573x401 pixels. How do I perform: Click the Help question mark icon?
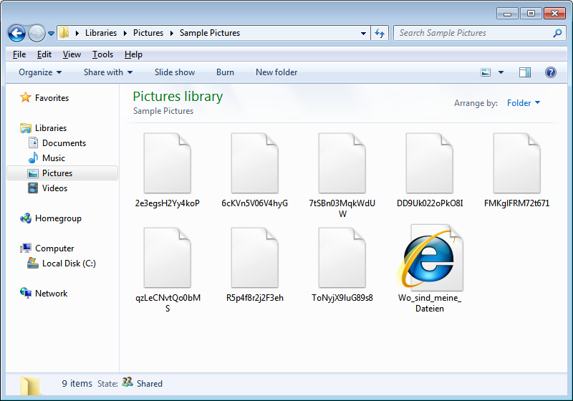[550, 72]
